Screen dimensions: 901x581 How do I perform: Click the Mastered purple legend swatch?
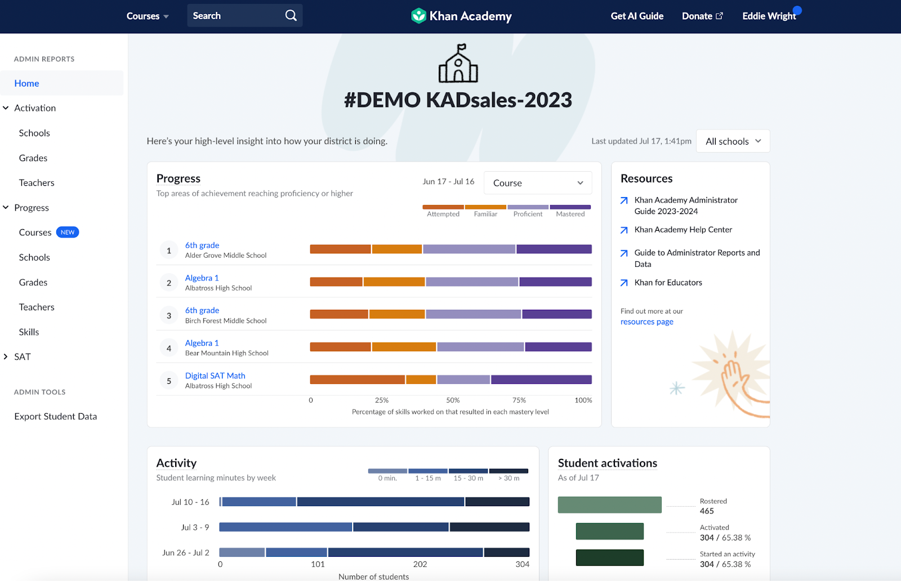pos(570,207)
